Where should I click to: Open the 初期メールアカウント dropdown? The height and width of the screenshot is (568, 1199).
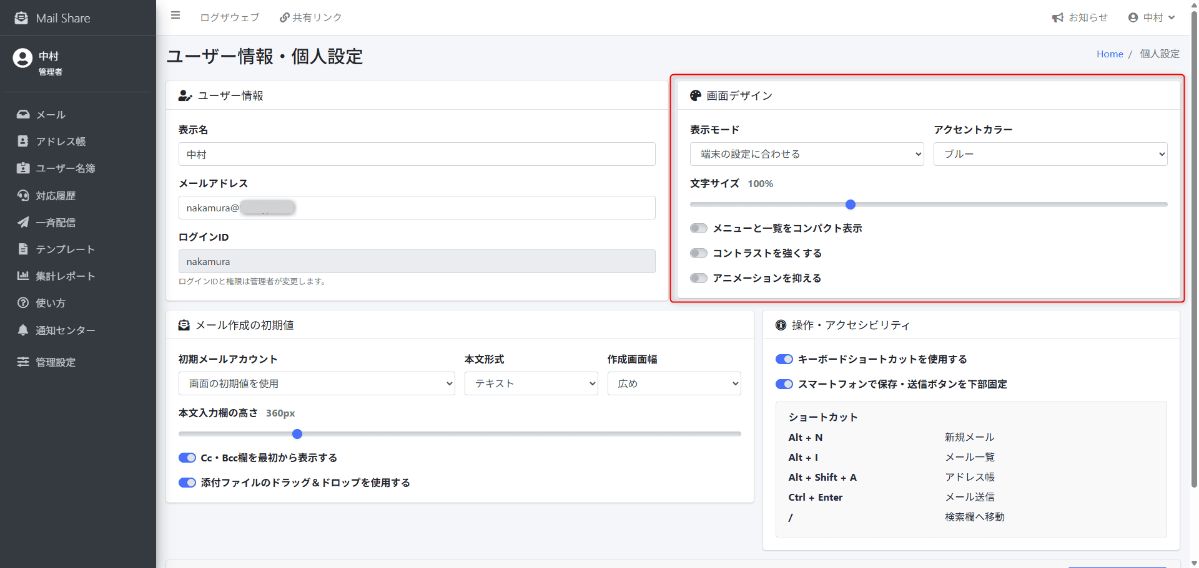317,383
